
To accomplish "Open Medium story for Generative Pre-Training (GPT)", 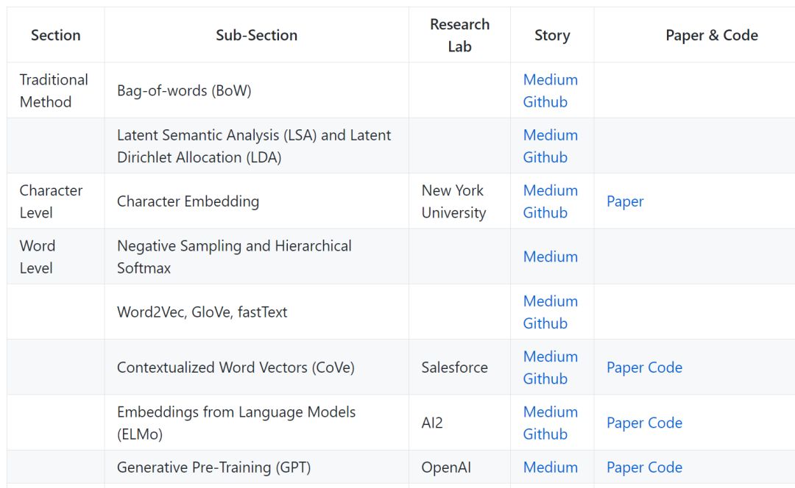I will click(550, 467).
